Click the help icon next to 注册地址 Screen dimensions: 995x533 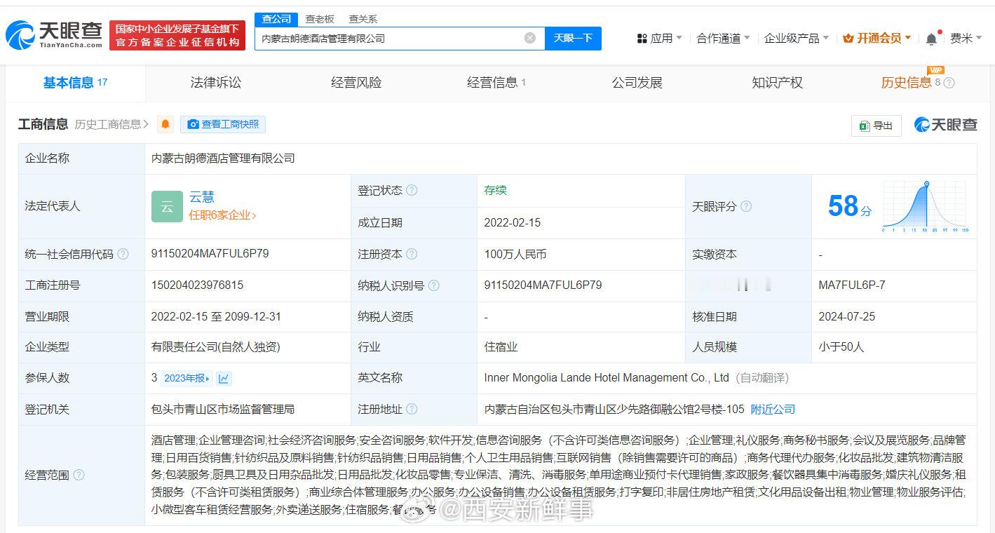coord(412,409)
